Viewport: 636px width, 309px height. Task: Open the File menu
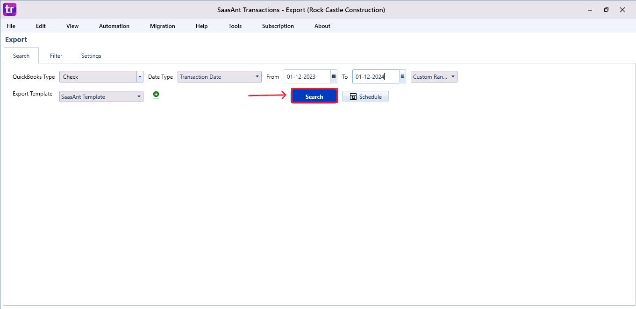[11, 26]
